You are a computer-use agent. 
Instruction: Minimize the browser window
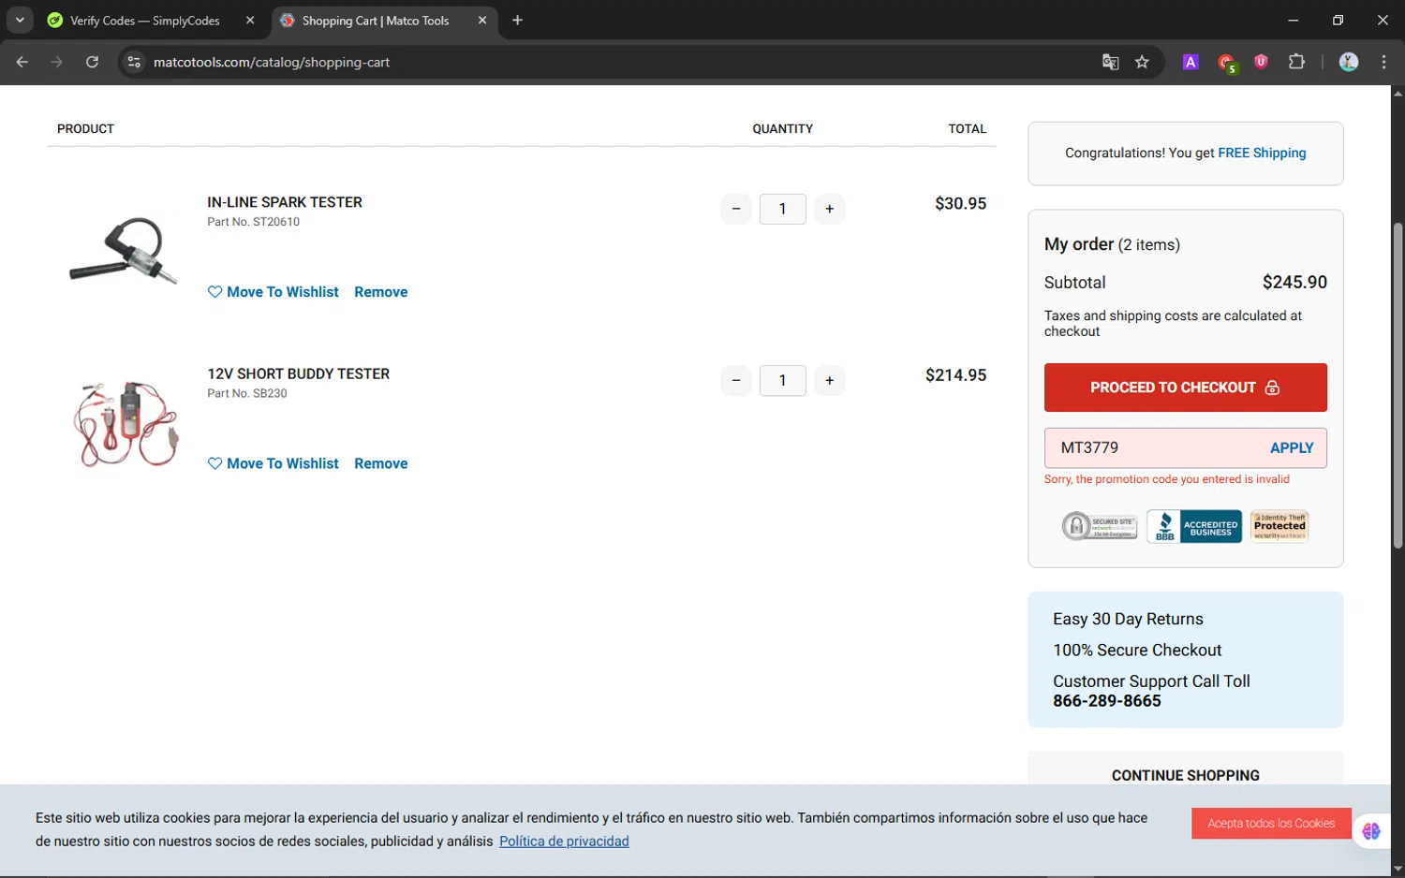[1293, 20]
